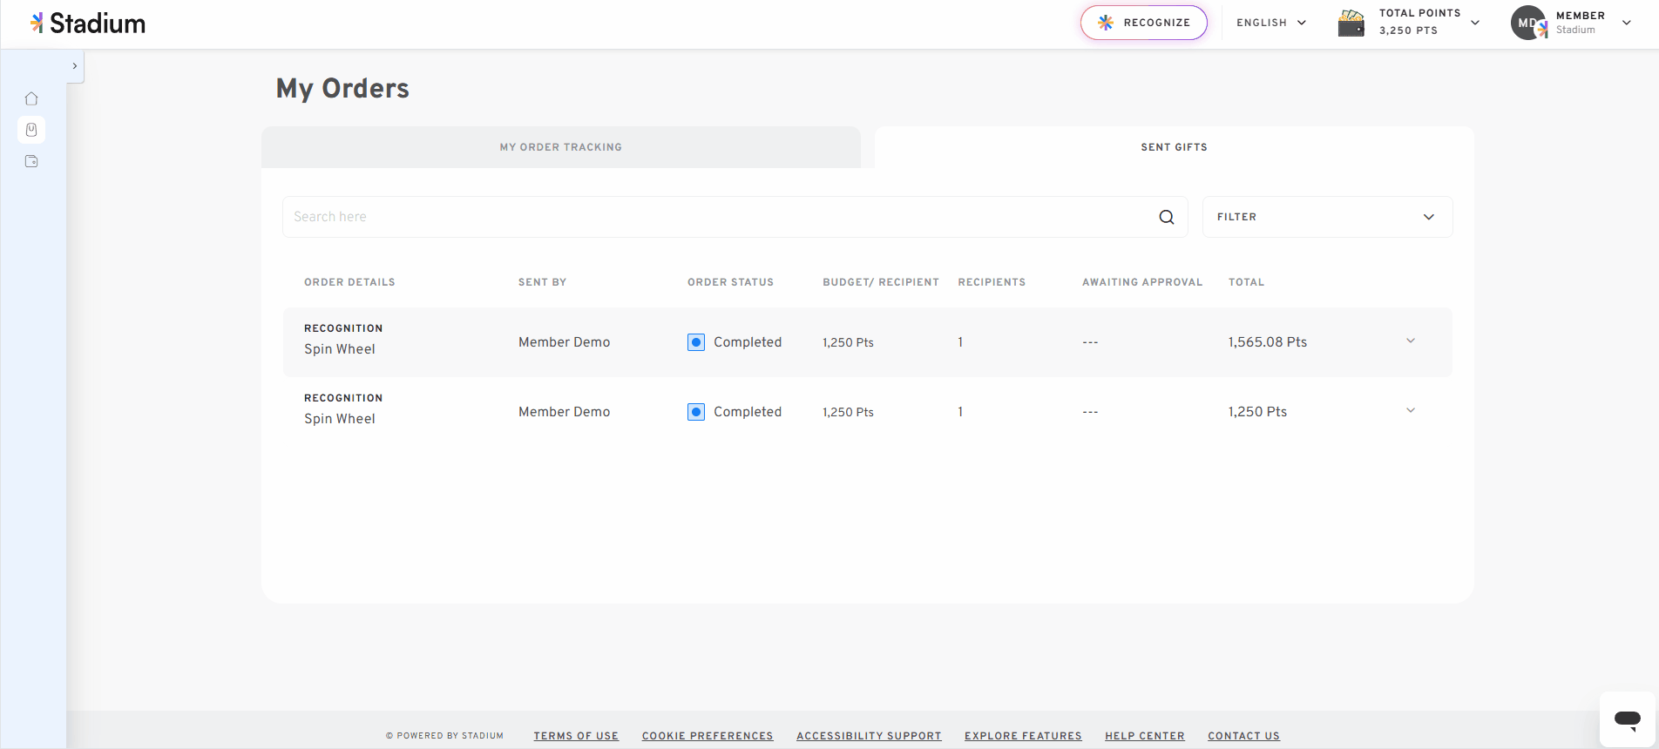This screenshot has height=749, width=1659.
Task: Click the Stadium logo
Action: (88, 24)
